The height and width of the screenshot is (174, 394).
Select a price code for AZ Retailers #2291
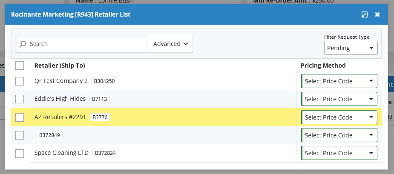339,117
